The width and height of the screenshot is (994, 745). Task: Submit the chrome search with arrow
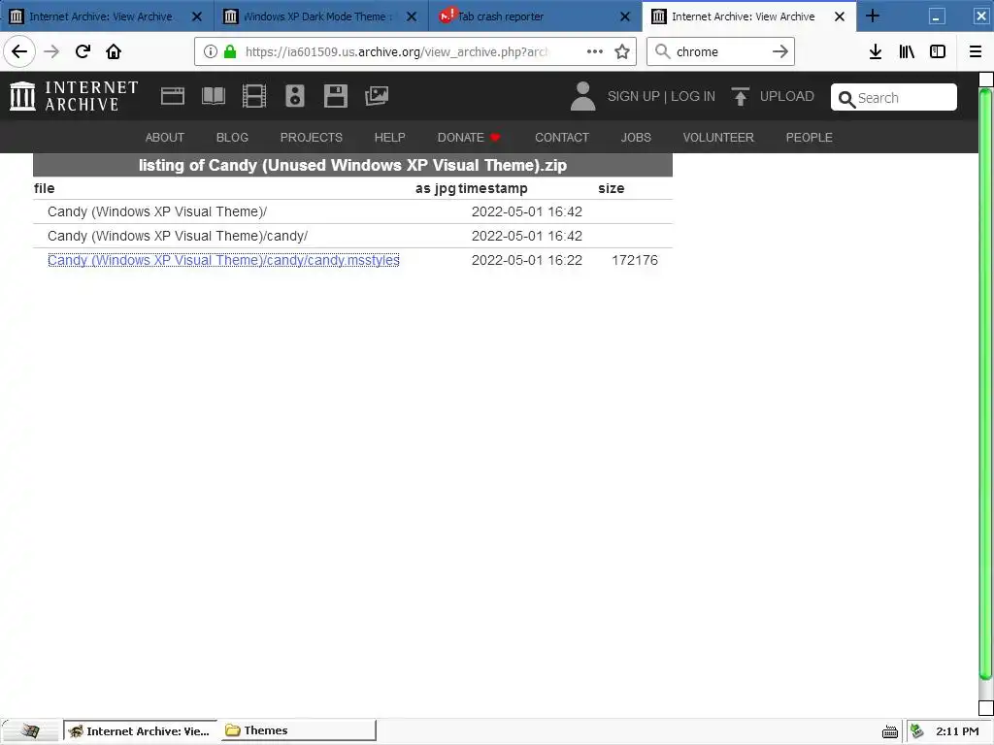tap(779, 51)
